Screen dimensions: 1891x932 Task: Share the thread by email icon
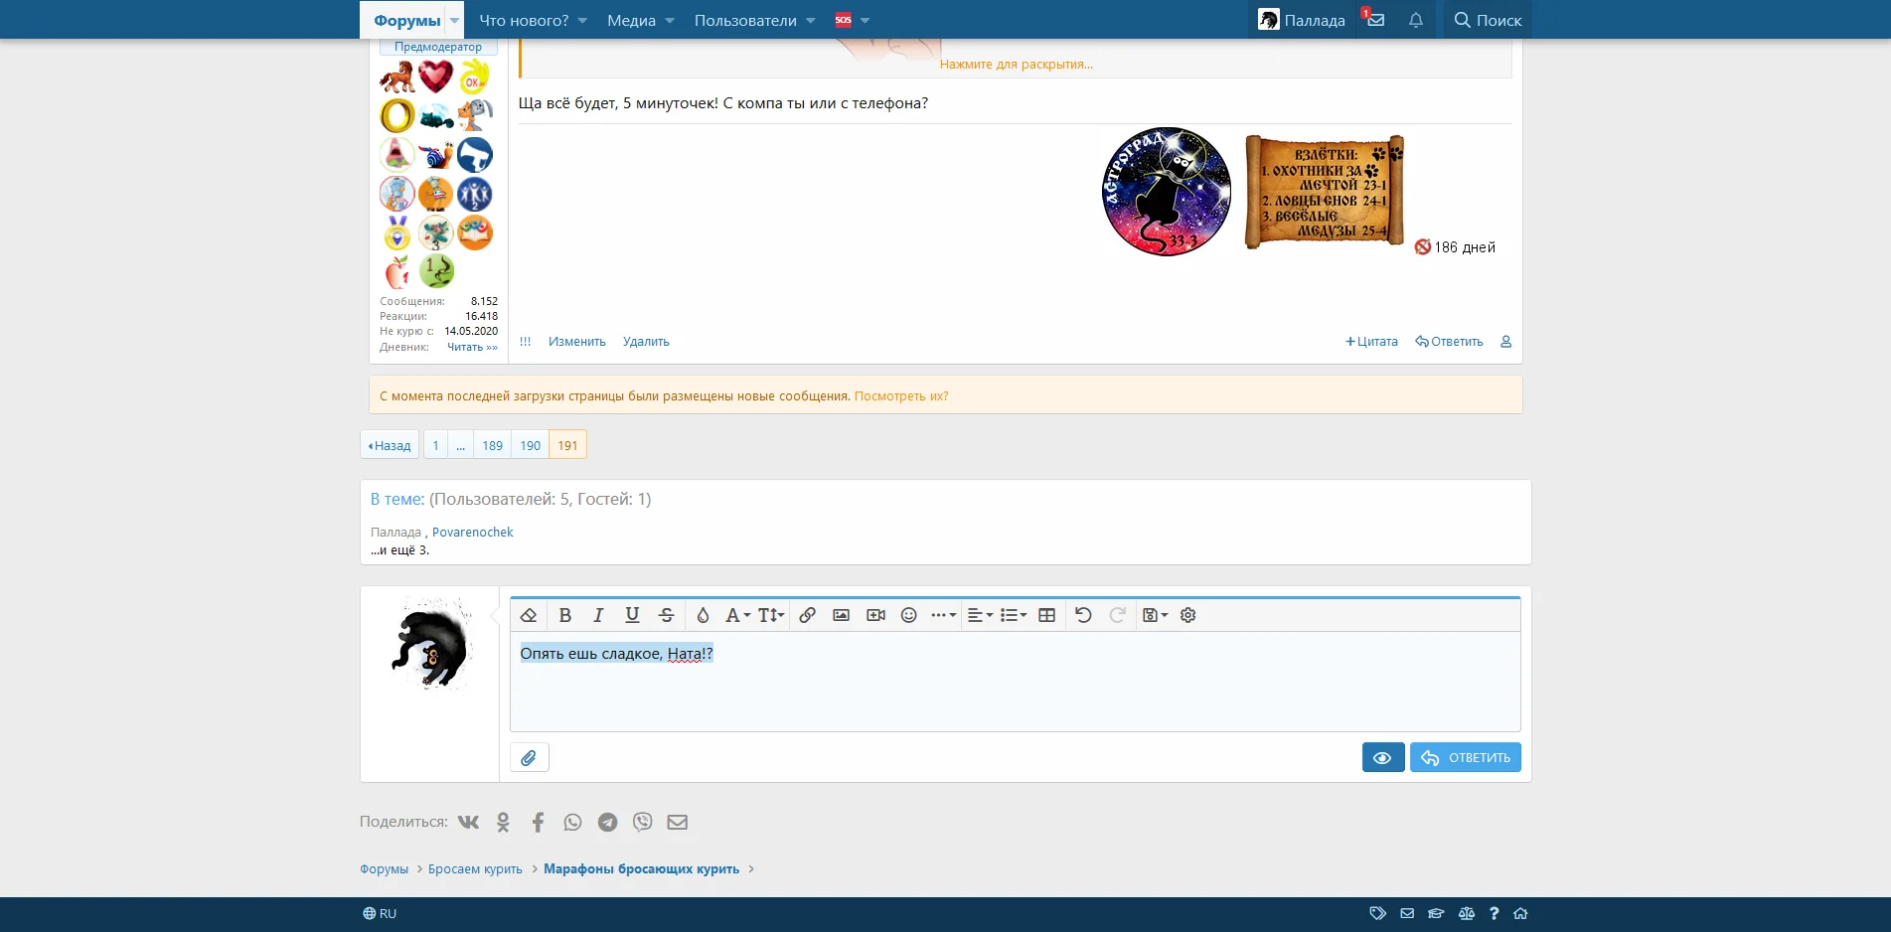tap(677, 822)
